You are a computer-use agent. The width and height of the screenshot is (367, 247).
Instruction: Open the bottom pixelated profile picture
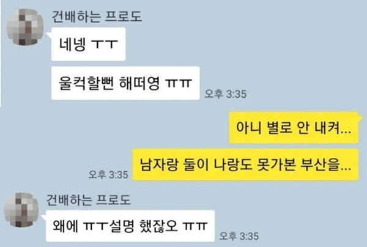21,210
